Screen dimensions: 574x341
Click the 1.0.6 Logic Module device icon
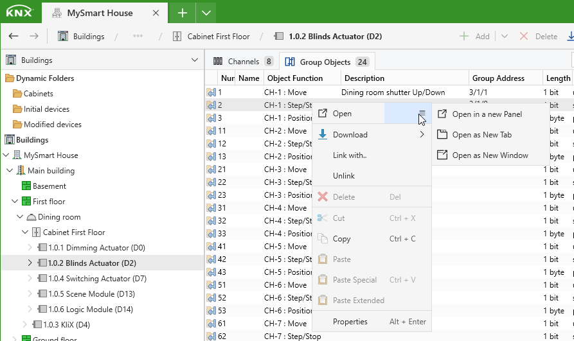point(42,309)
